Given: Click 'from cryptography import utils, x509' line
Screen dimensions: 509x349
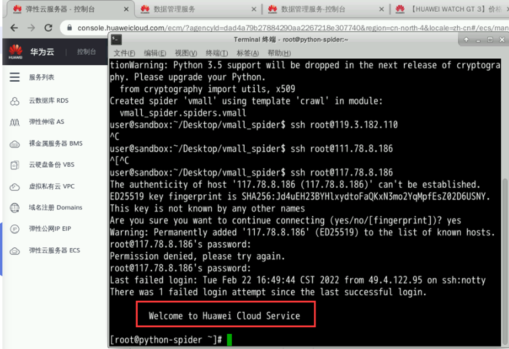Looking at the screenshot, I should tap(208, 89).
